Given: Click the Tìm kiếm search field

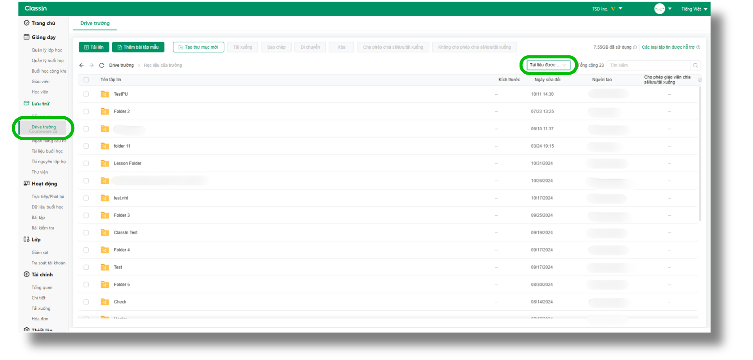Looking at the screenshot, I should tap(647, 65).
